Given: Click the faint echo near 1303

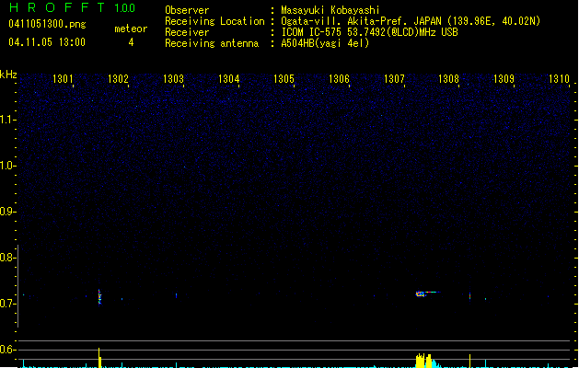Looking at the screenshot, I should (x=176, y=295).
